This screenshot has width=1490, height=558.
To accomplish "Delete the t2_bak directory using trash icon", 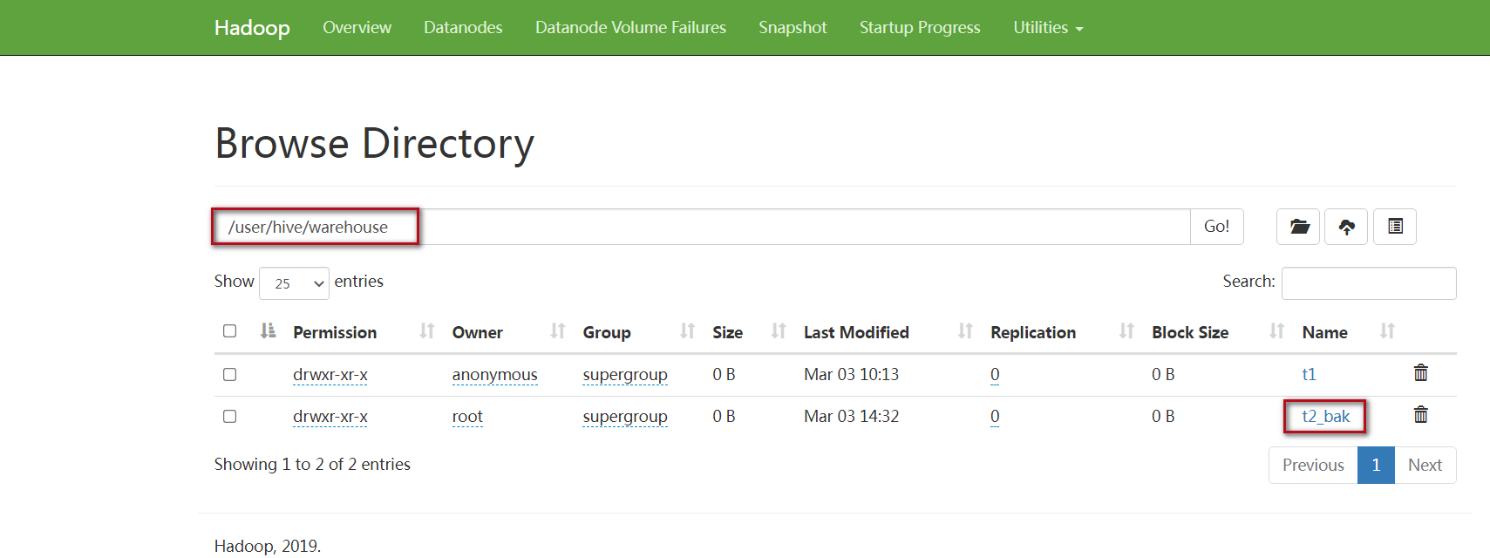I will (x=1420, y=415).
